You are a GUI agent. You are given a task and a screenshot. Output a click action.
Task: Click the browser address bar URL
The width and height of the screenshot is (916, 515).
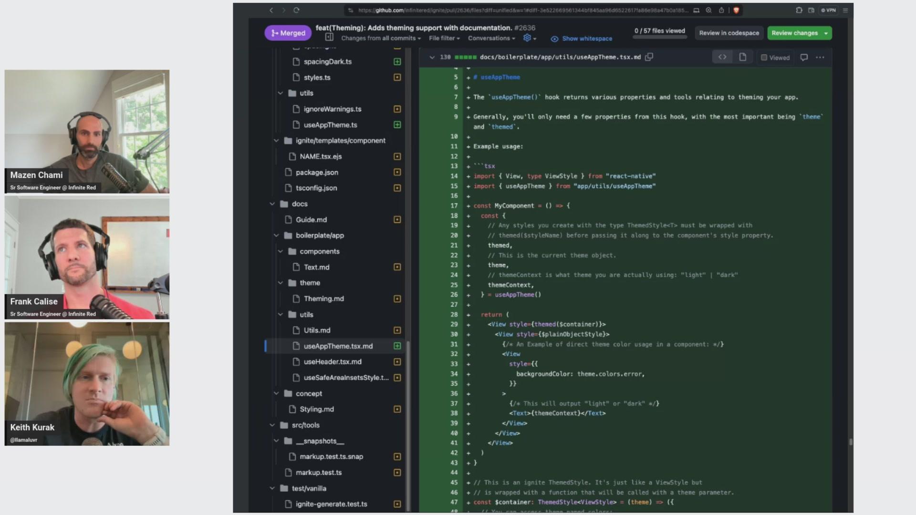pos(523,10)
